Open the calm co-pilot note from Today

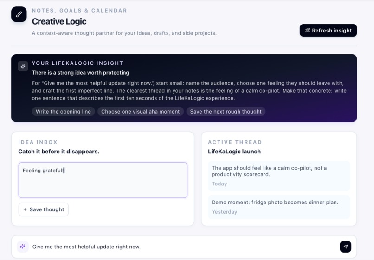point(279,176)
